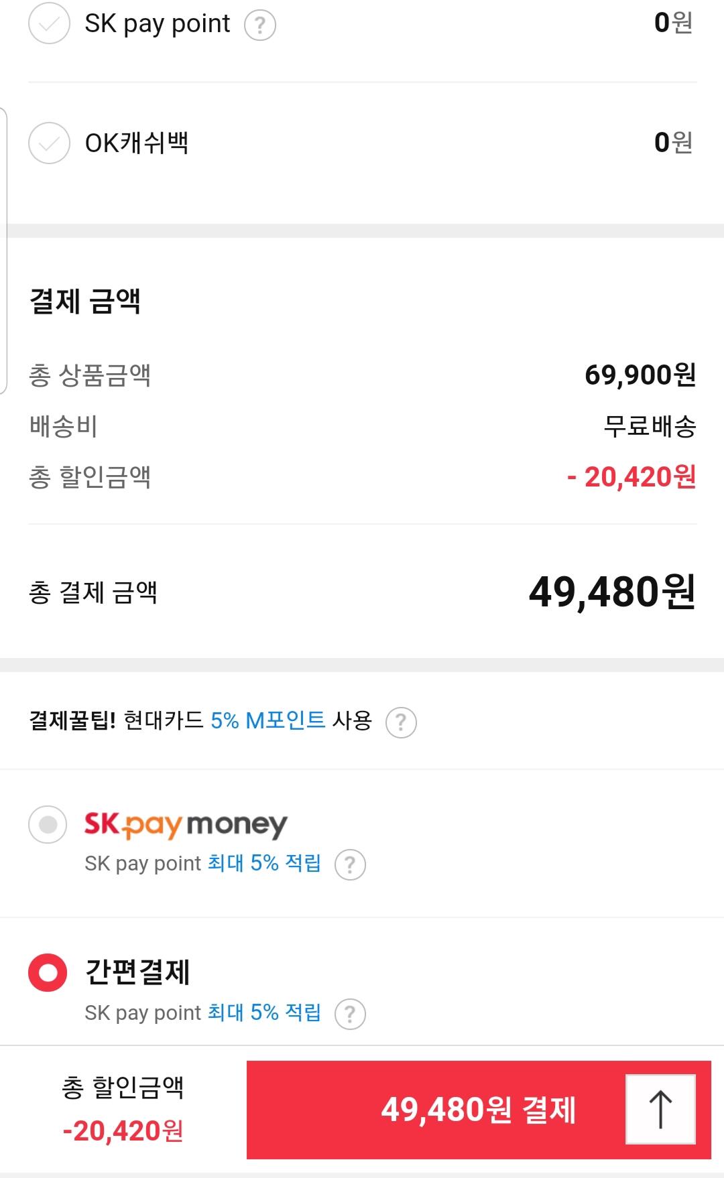The image size is (724, 1178).
Task: Tap the 간편결제 payment option label
Action: tap(137, 972)
